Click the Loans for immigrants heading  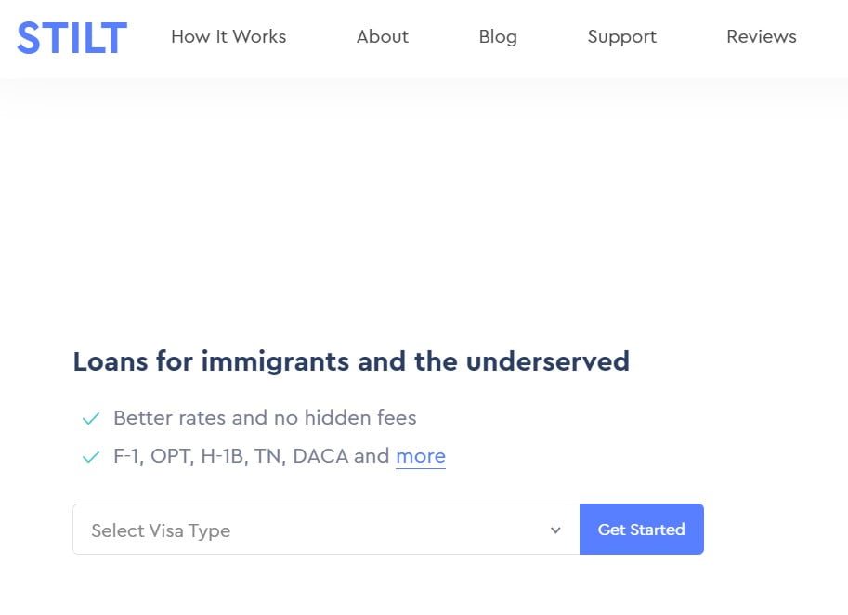[x=350, y=361]
